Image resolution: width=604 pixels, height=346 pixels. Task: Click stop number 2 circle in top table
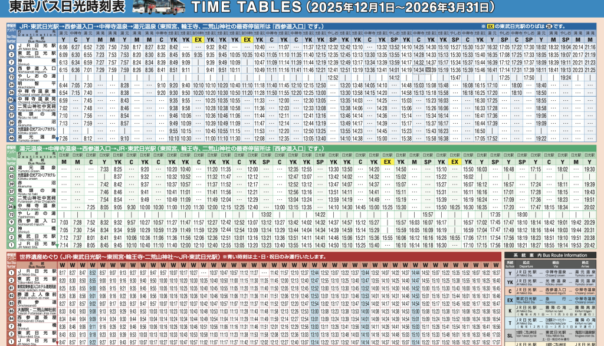(x=12, y=55)
